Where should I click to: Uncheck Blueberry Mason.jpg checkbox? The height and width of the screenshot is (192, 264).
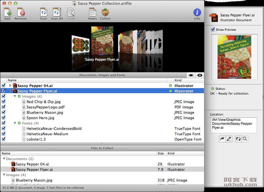point(3,112)
